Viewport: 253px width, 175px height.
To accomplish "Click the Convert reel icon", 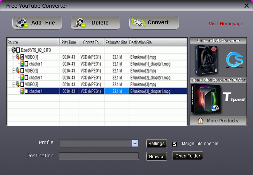I will 139,23.
